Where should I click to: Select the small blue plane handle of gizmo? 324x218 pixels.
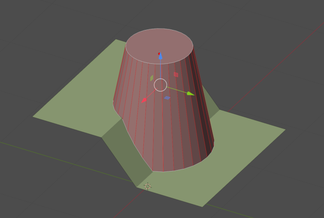[167, 98]
